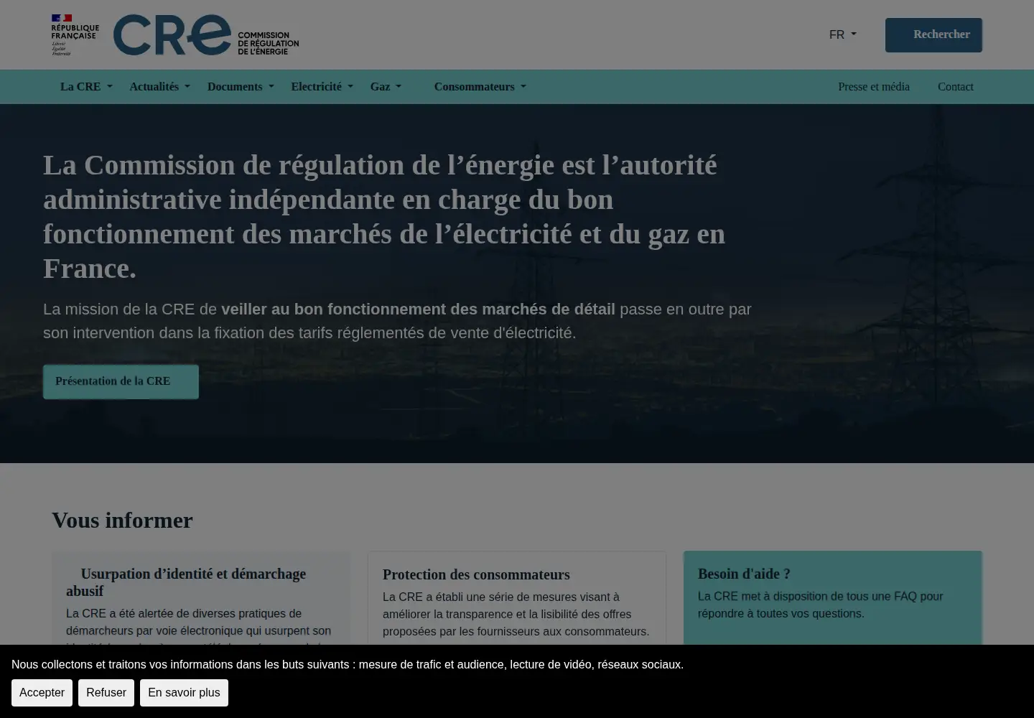This screenshot has height=718, width=1034.
Task: Open the Besoin d'aide ? card
Action: [833, 597]
